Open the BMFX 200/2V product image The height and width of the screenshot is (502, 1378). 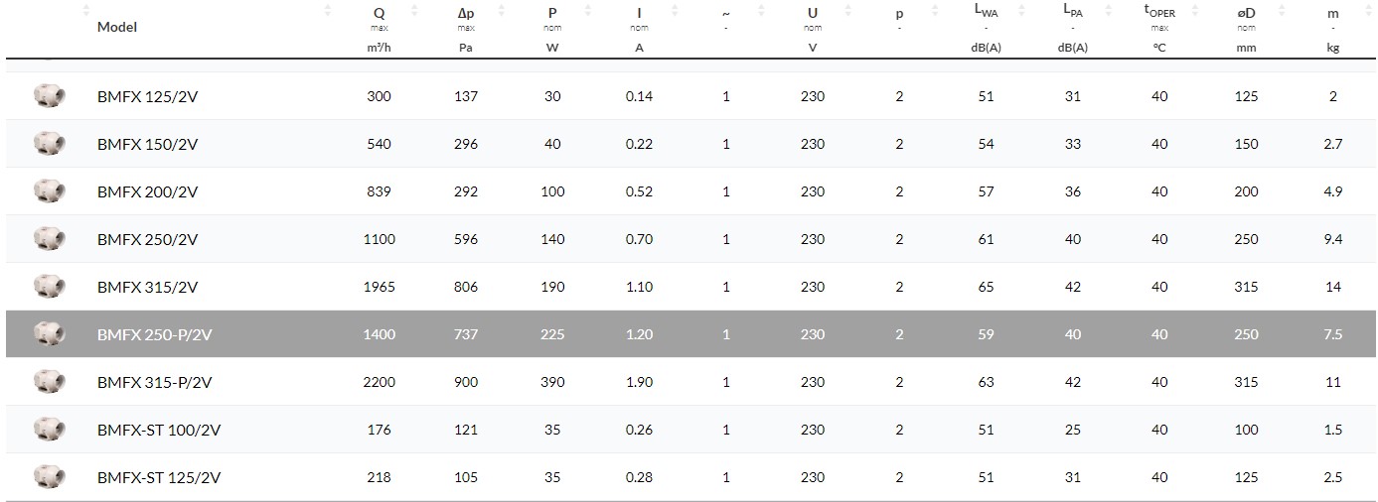(x=49, y=191)
